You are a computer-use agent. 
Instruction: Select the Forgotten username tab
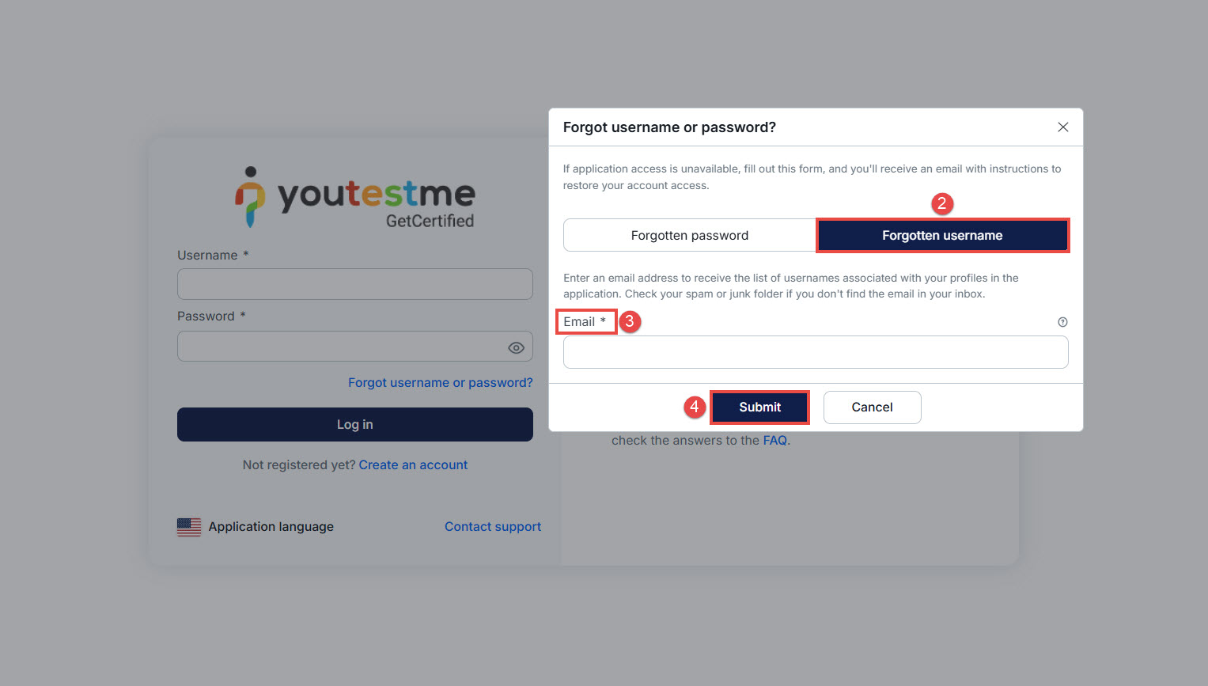coord(942,236)
